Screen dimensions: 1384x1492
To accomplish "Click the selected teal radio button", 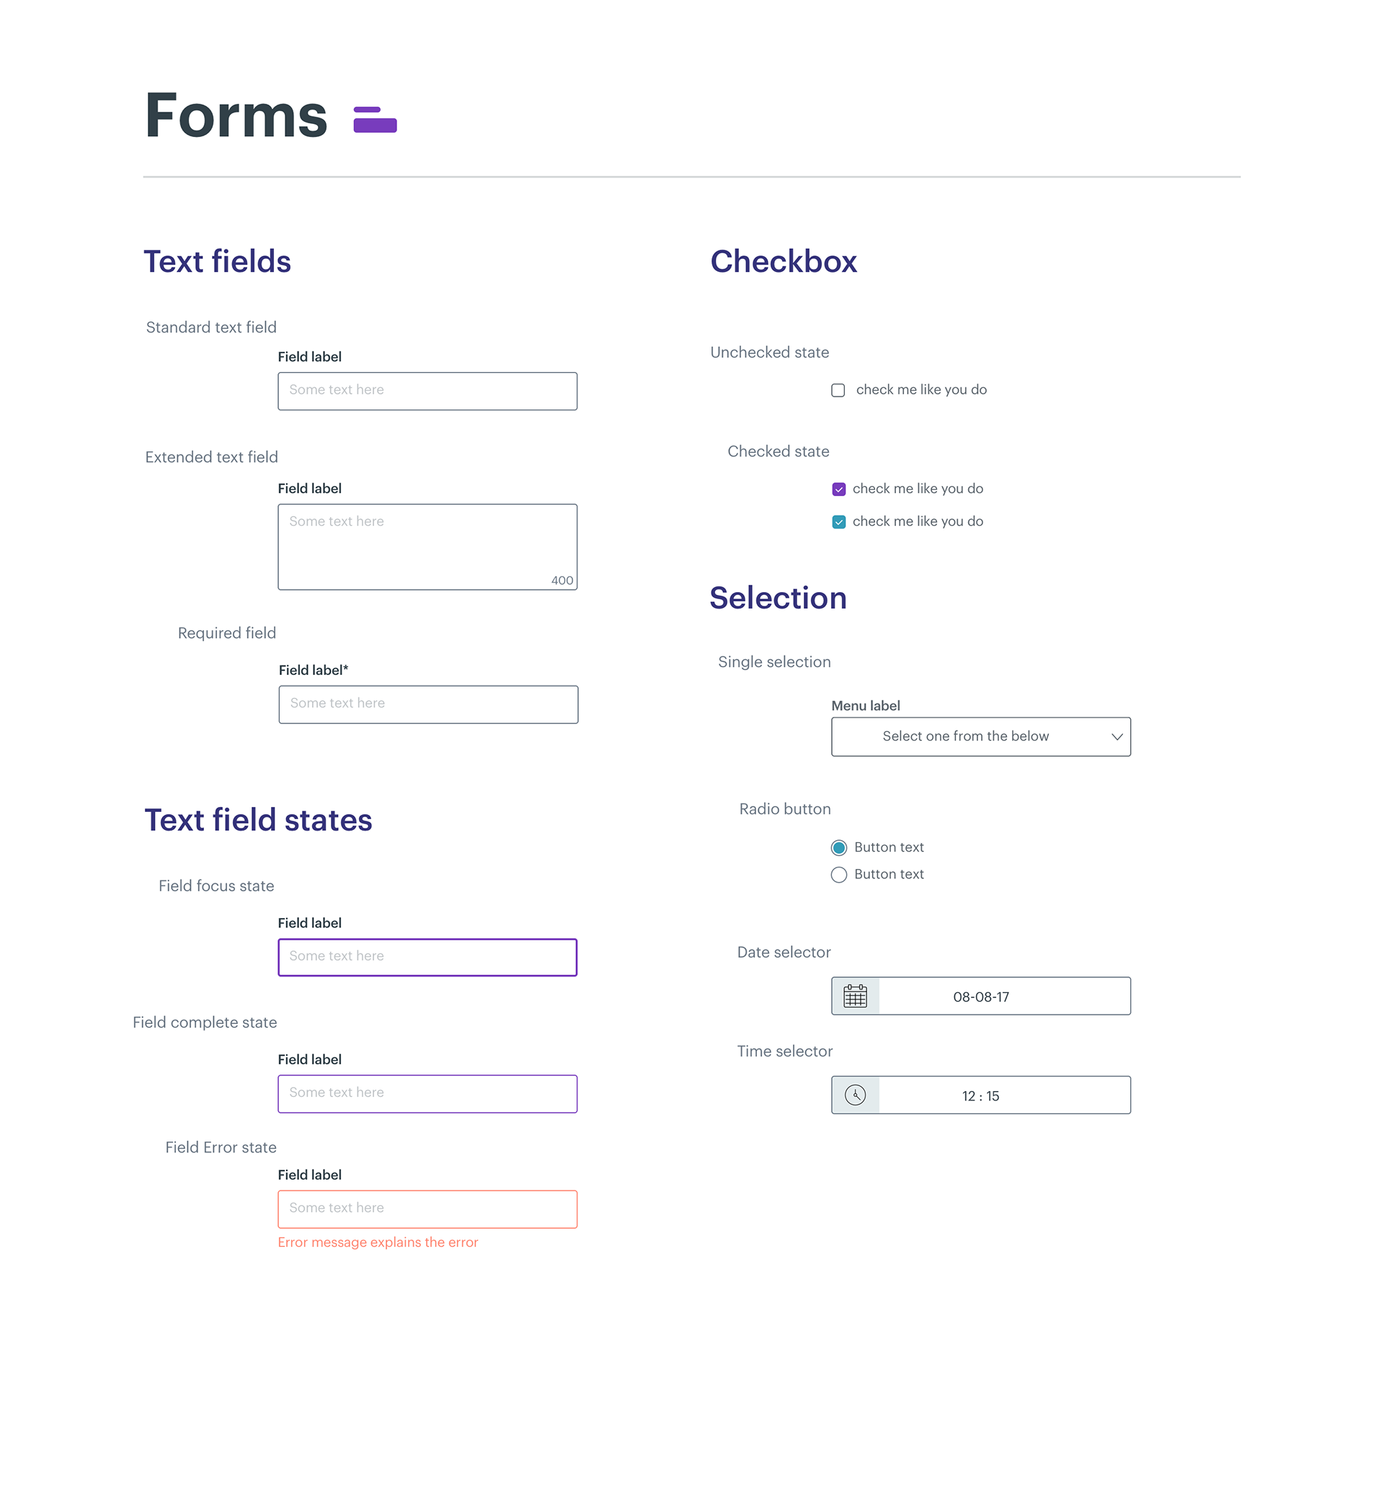I will coord(839,847).
